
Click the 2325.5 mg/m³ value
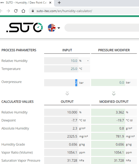tap(61, 136)
